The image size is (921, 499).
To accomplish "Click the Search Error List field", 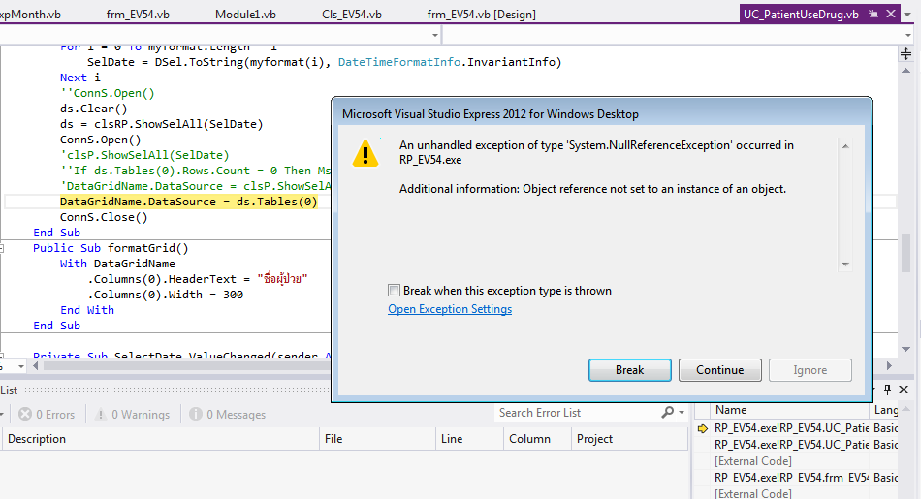I will point(578,413).
